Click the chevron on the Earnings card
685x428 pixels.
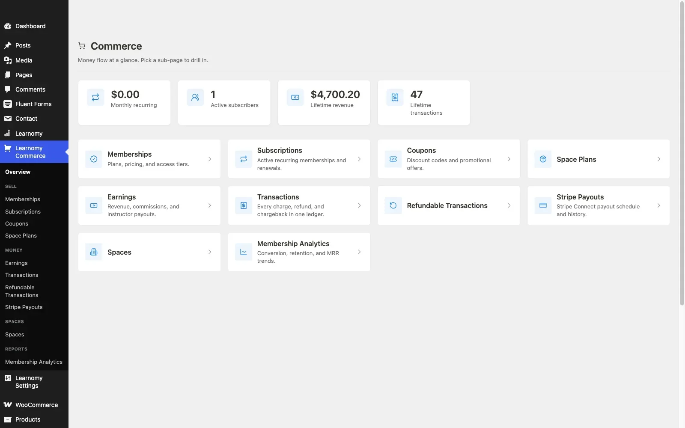210,205
